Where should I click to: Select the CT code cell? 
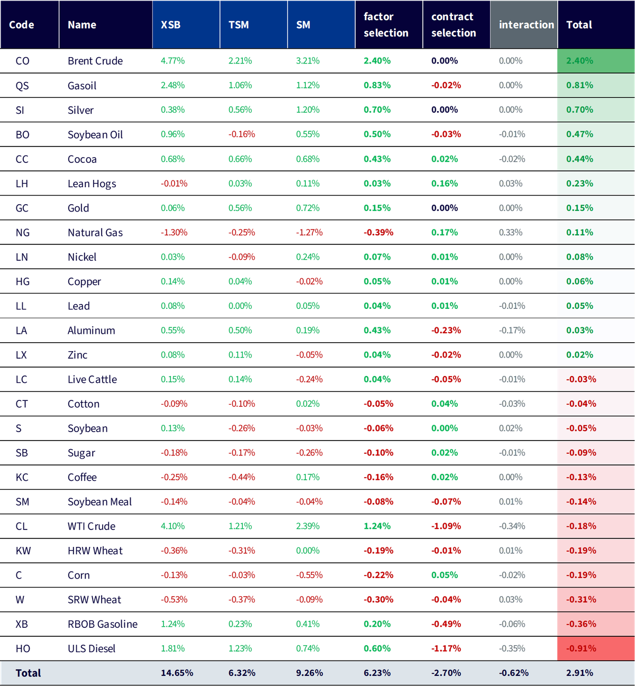point(22,404)
